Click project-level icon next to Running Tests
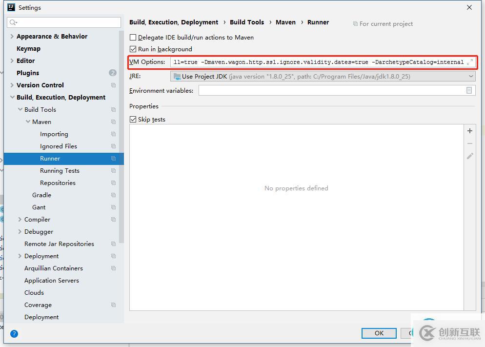 pyautogui.click(x=114, y=171)
